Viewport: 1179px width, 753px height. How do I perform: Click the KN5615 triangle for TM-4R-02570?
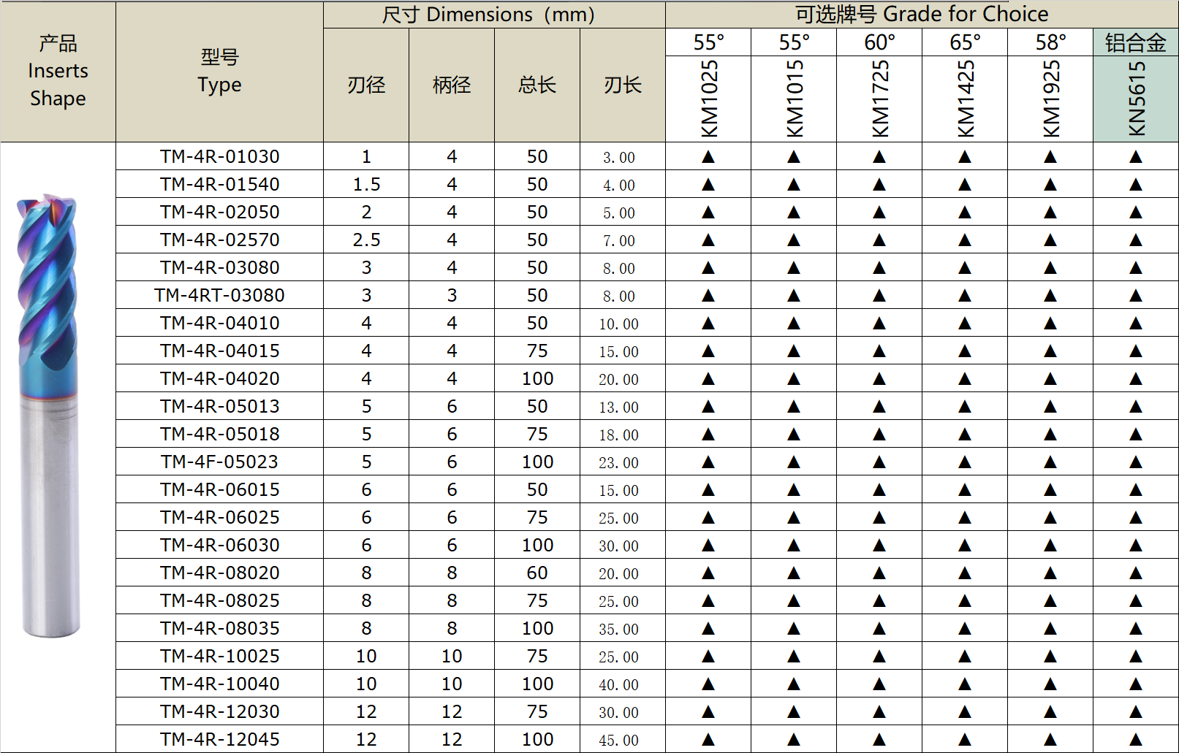click(x=1136, y=240)
